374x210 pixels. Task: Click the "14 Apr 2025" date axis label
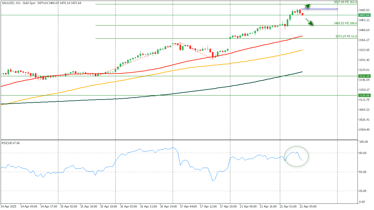coord(8,206)
